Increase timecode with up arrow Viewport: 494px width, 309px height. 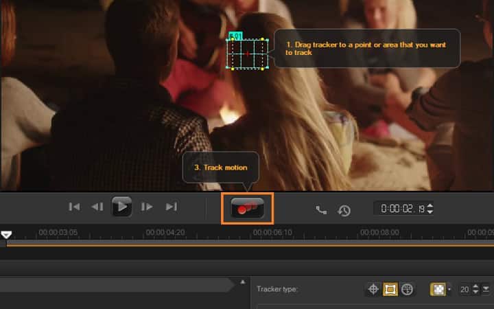pyautogui.click(x=430, y=205)
